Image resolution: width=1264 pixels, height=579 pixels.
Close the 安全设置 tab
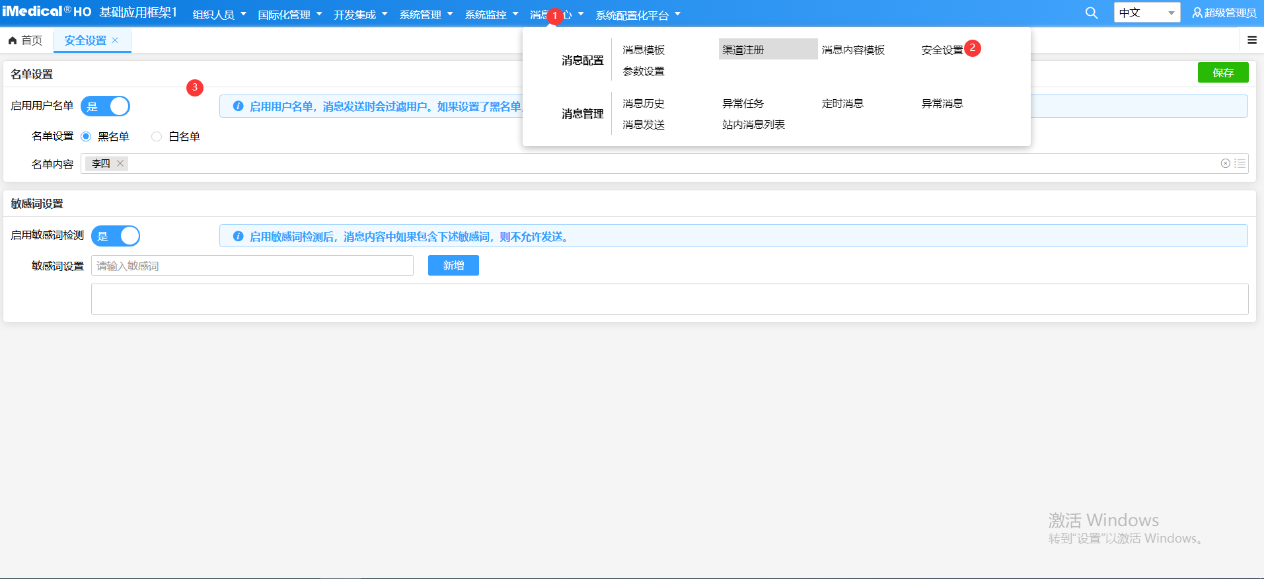pyautogui.click(x=116, y=40)
